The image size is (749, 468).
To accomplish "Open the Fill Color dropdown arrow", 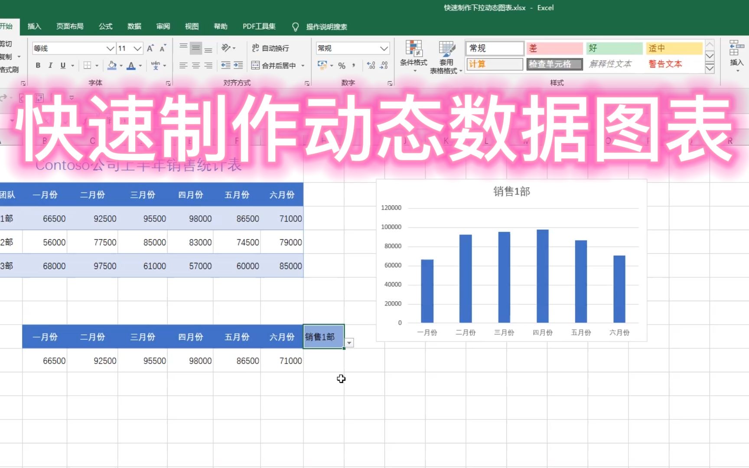I will pos(121,66).
